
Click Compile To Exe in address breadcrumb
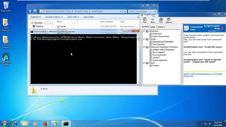coord(81,11)
